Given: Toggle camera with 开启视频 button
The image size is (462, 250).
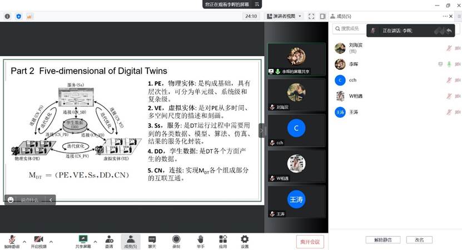Looking at the screenshot, I should pos(38,241).
